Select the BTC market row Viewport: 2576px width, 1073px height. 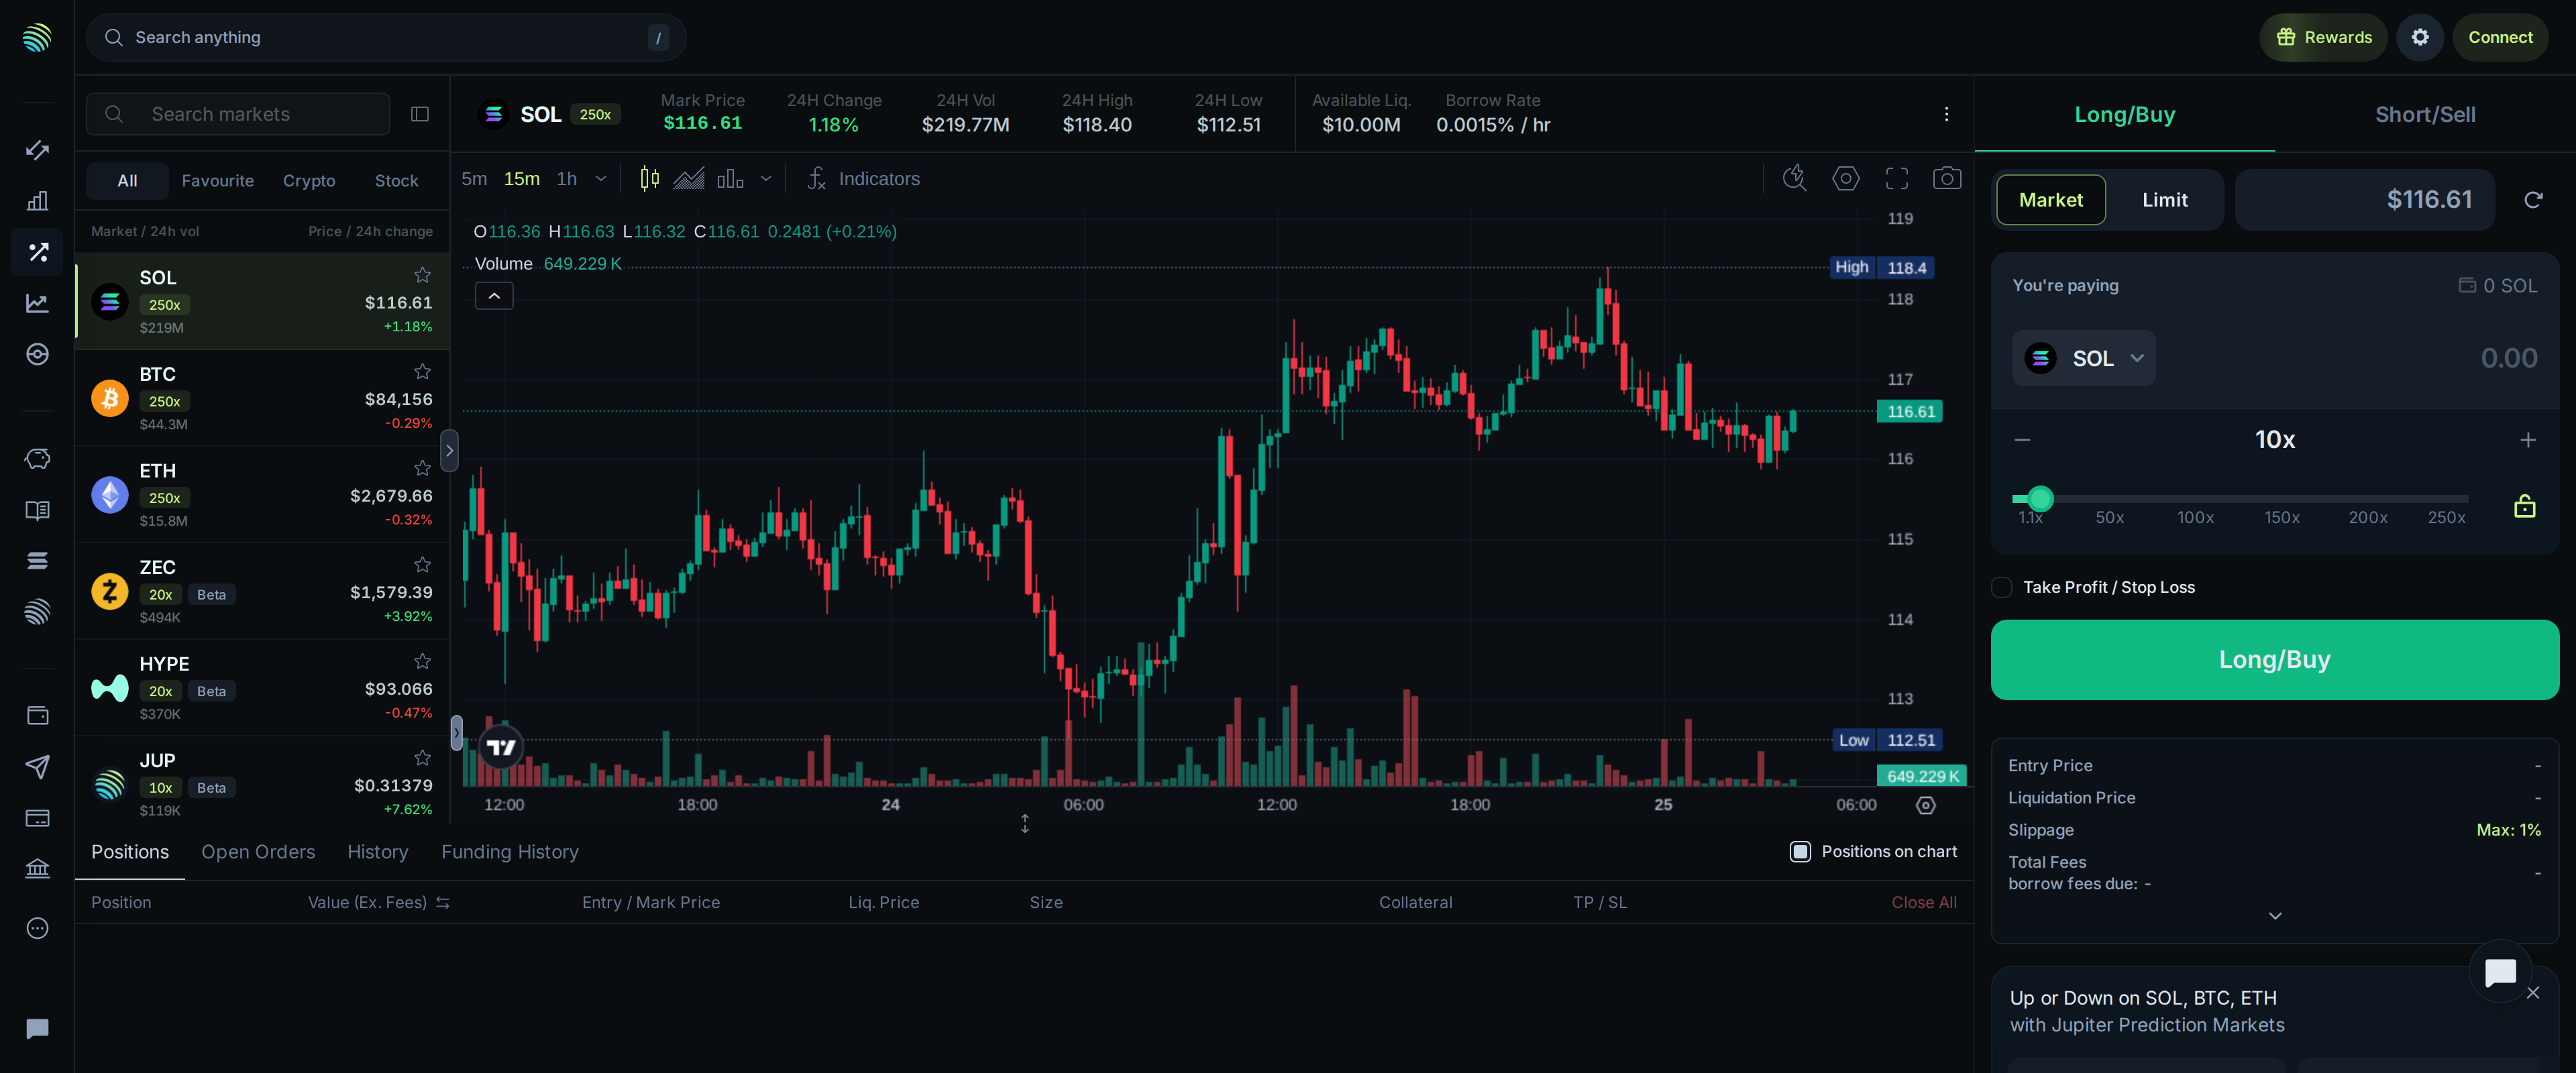pyautogui.click(x=263, y=398)
